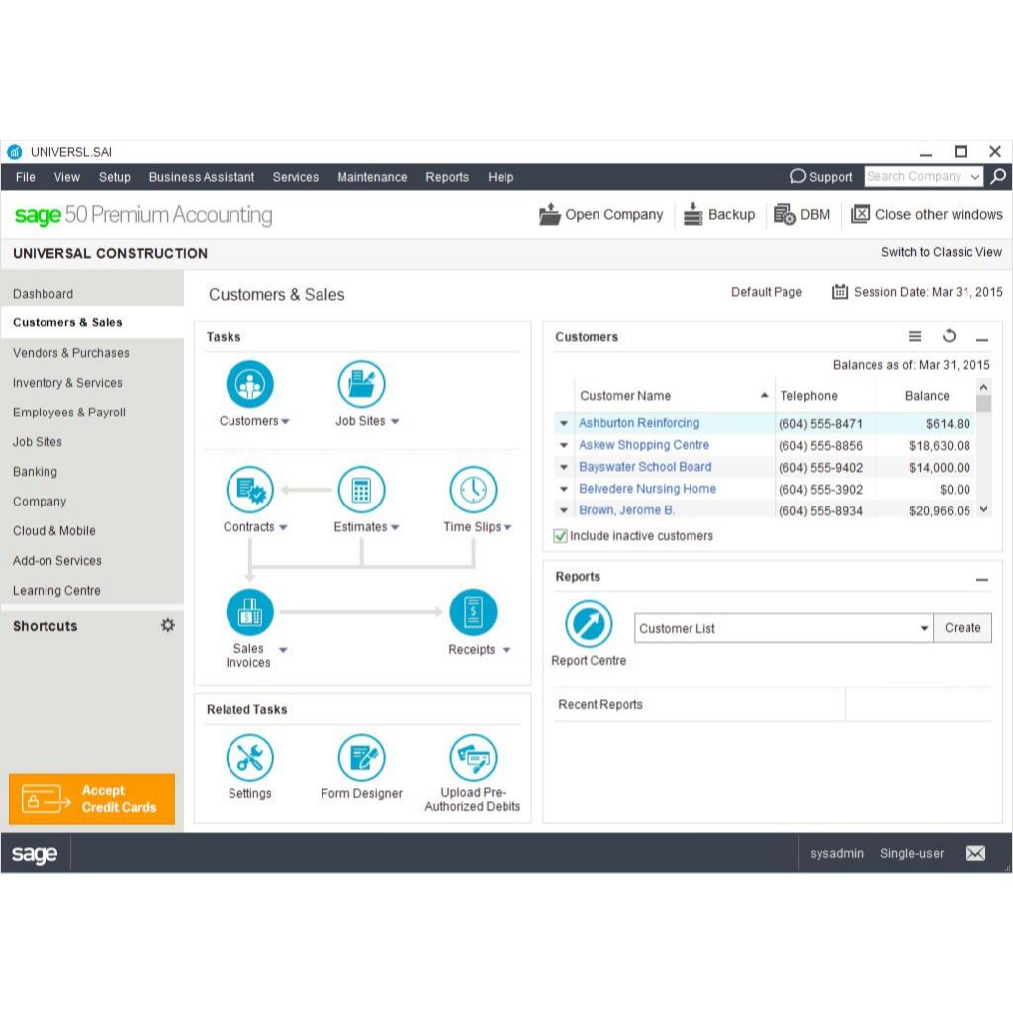Open the Customers task icon

pyautogui.click(x=249, y=384)
